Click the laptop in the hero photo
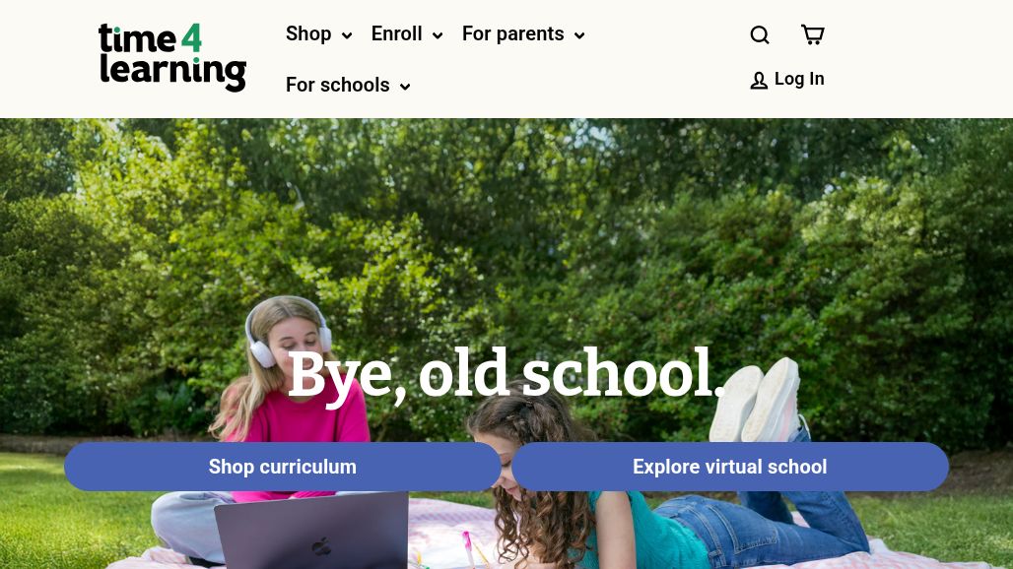 311,531
